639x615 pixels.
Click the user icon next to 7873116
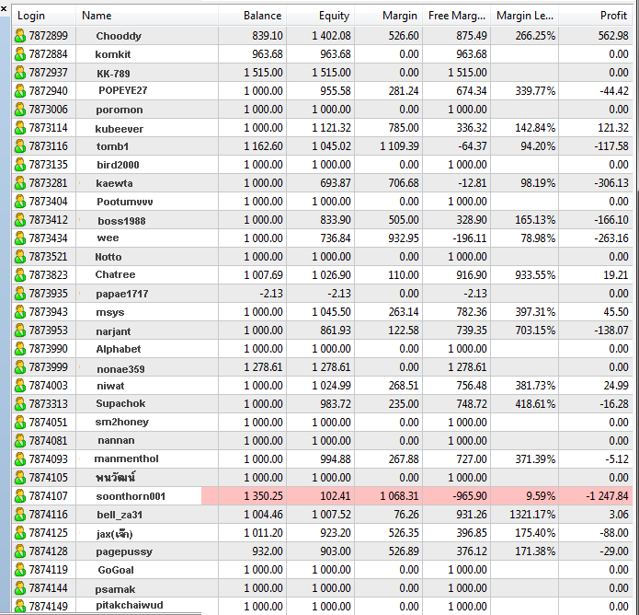20,146
